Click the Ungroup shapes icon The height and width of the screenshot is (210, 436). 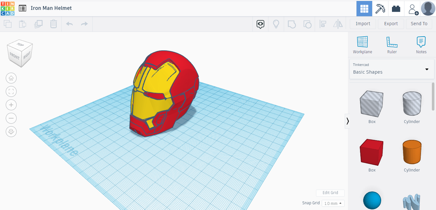point(307,24)
